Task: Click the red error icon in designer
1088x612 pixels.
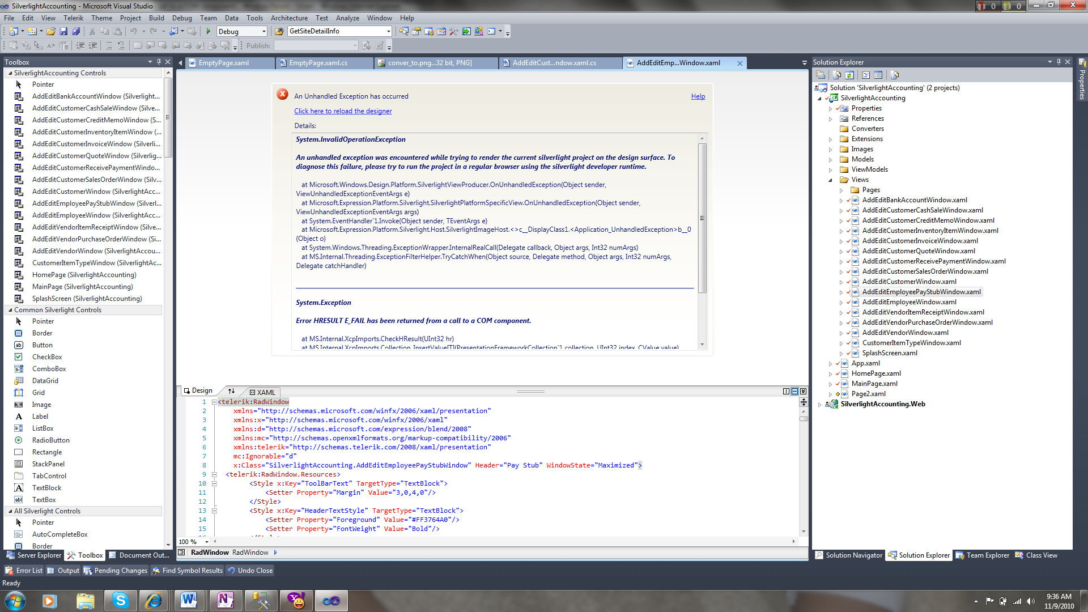Action: point(282,95)
